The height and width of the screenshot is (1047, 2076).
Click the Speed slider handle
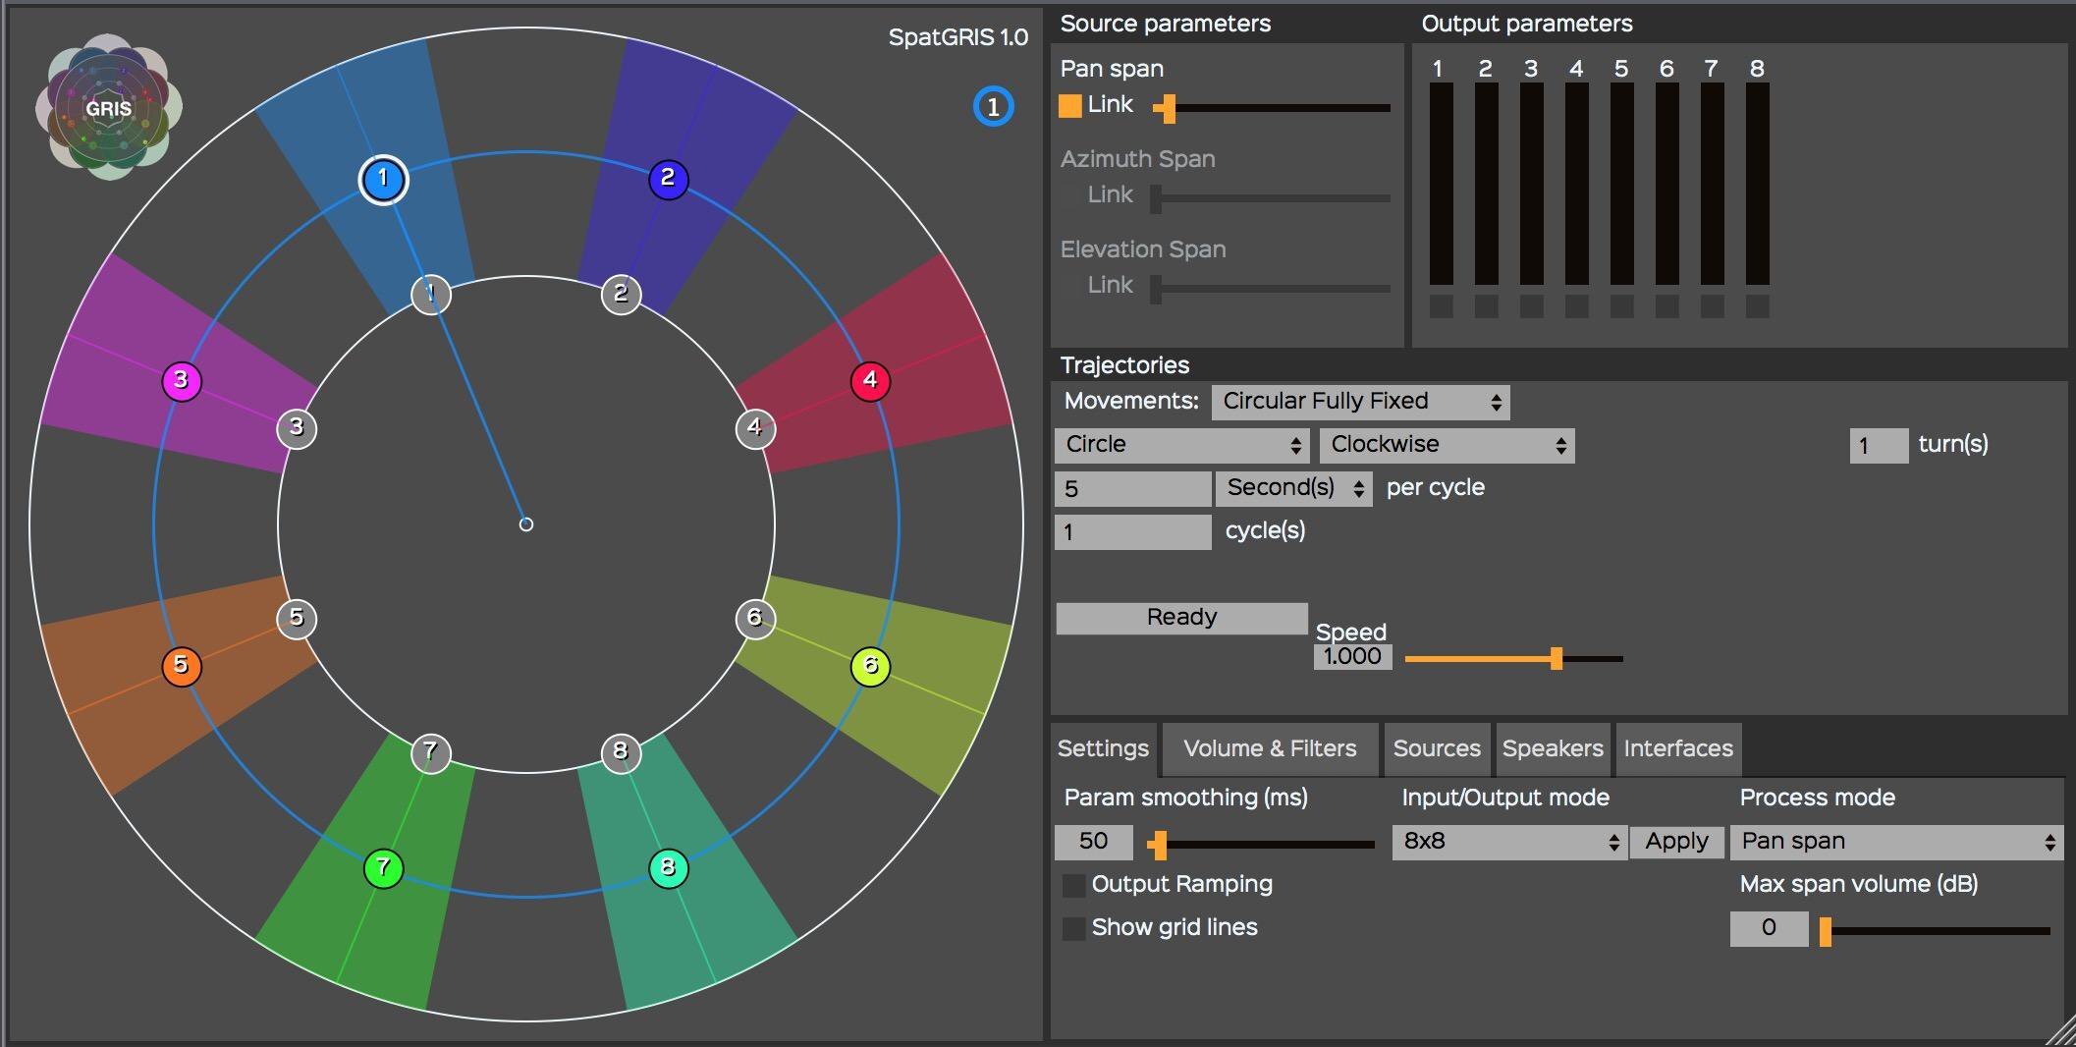(1556, 658)
